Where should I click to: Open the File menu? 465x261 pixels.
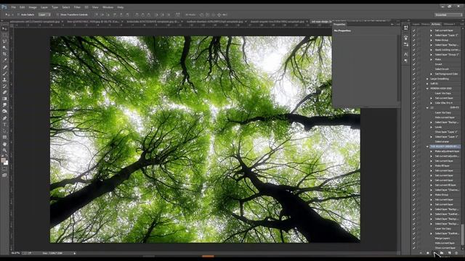[13, 7]
